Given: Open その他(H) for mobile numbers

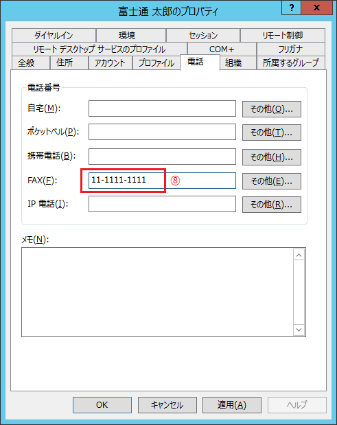Looking at the screenshot, I should [271, 157].
